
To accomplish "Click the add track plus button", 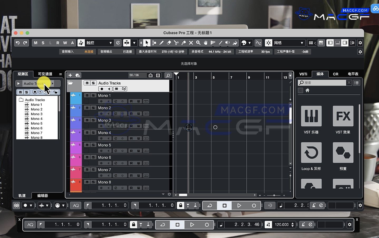I will click(70, 75).
